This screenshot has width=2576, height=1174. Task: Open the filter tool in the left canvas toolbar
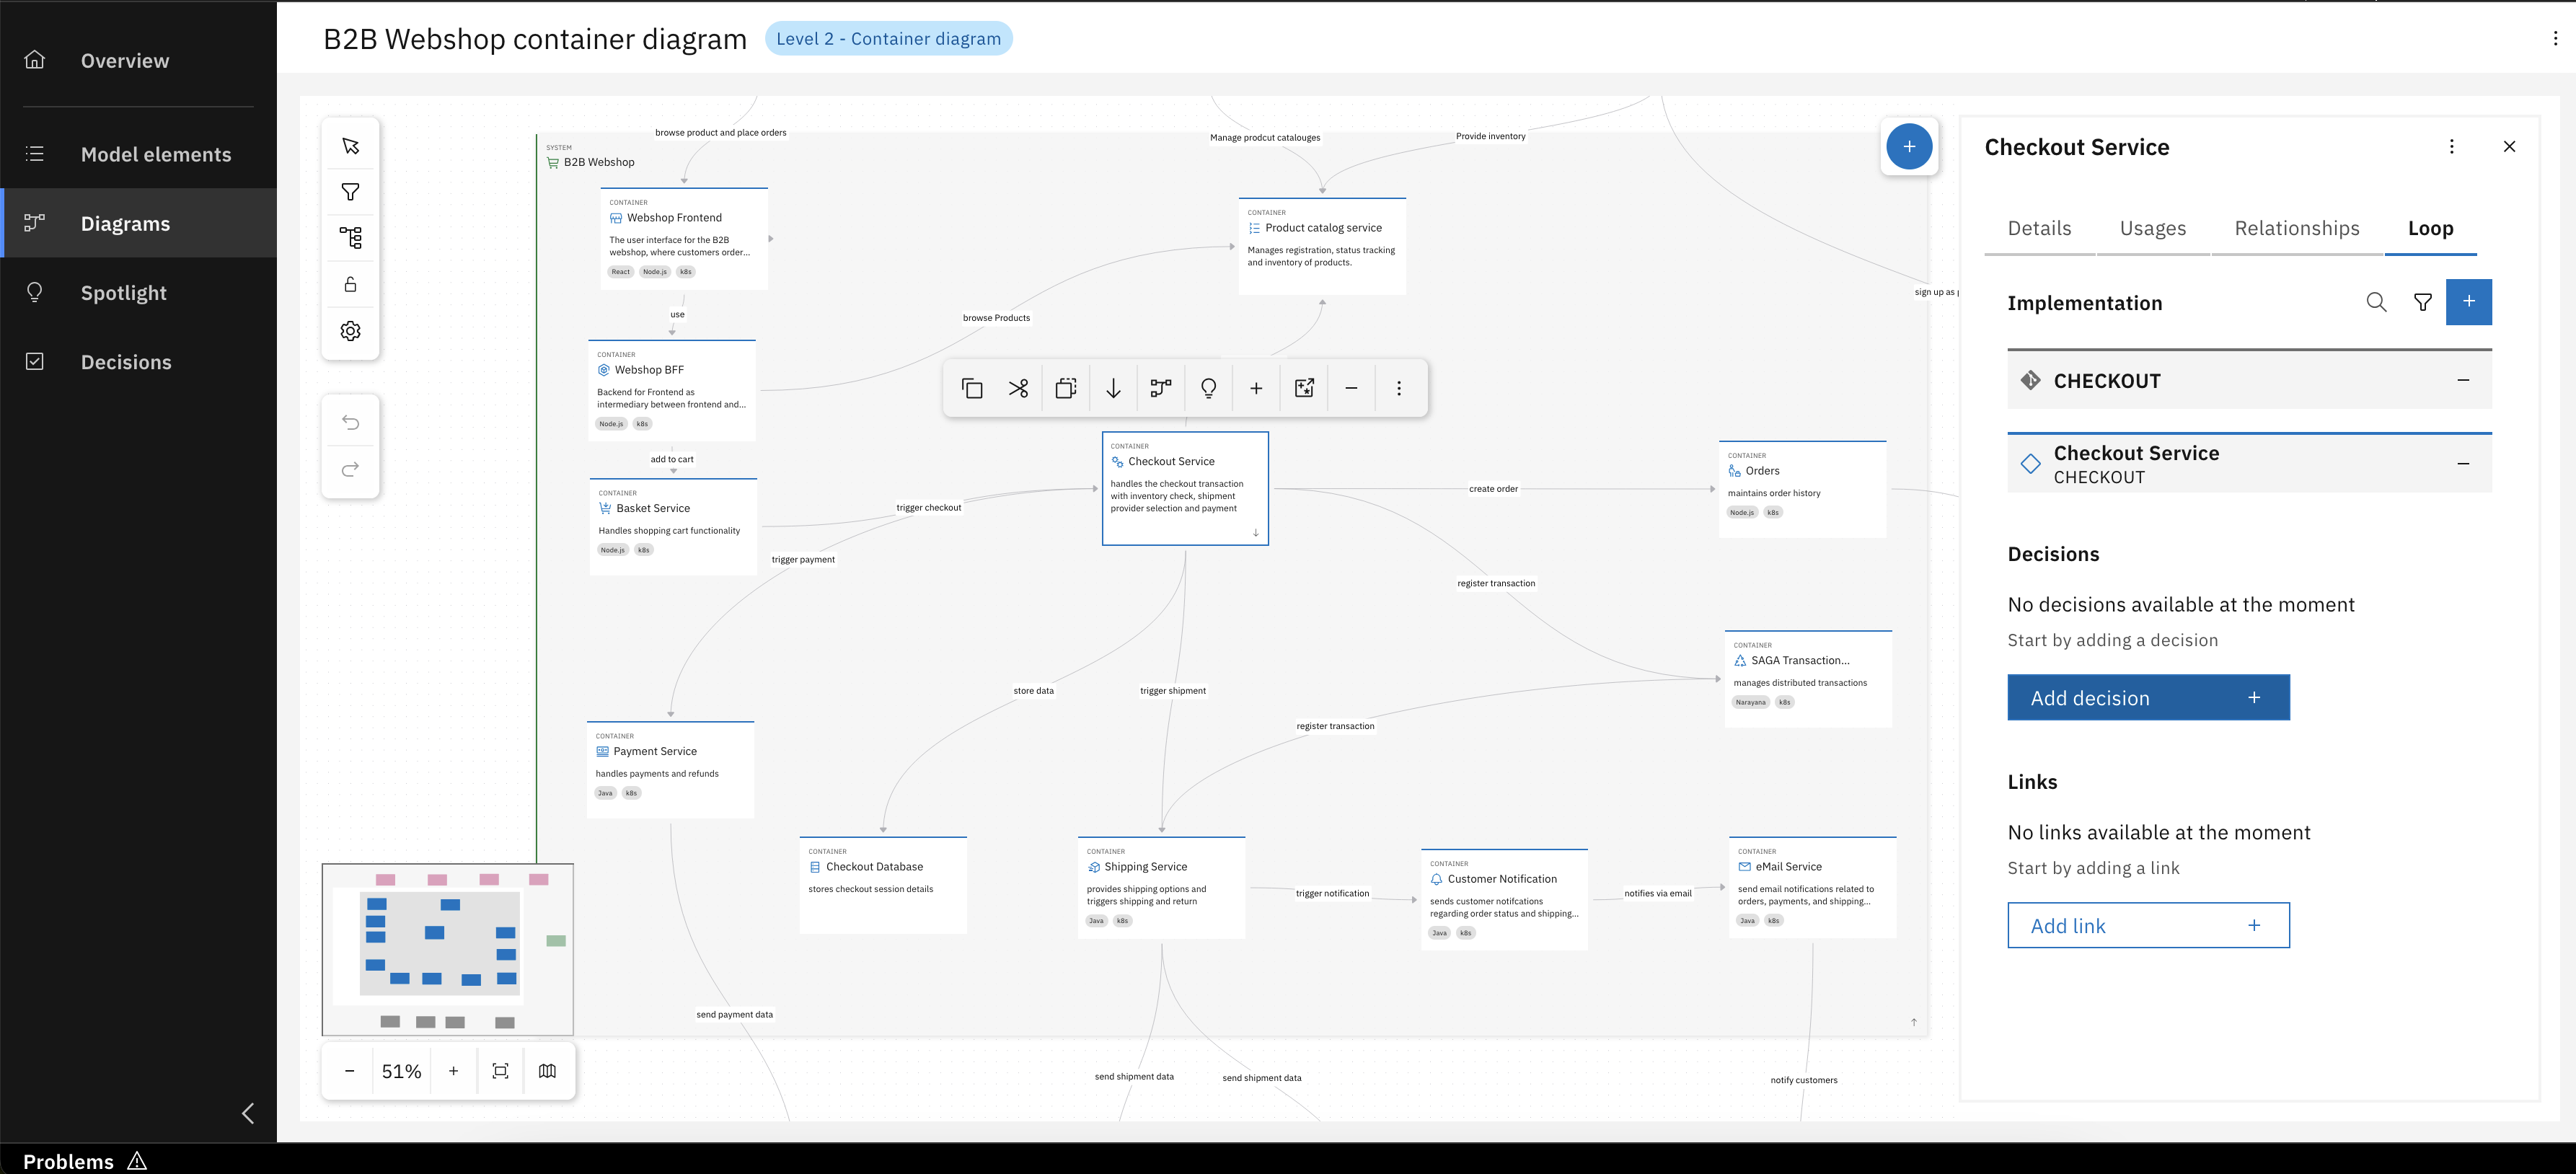(350, 192)
